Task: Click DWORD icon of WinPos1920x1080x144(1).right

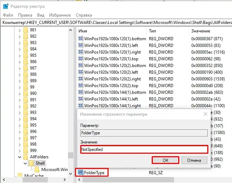Action: 81,105
